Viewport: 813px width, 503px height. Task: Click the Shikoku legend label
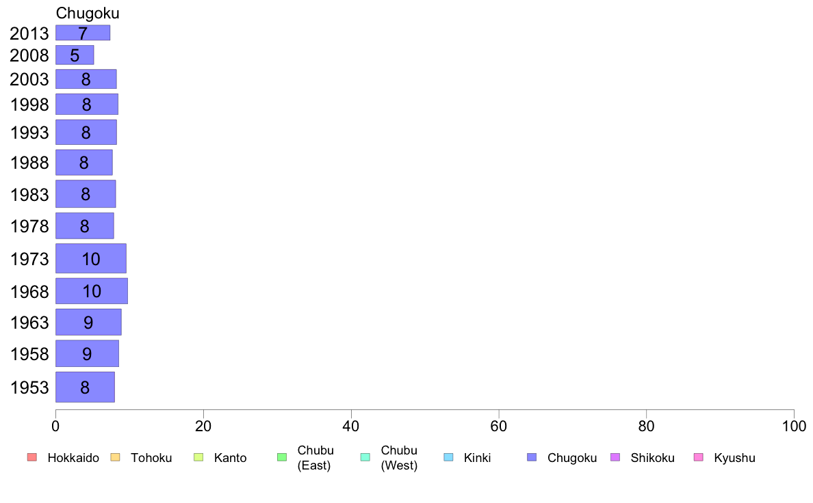[652, 458]
